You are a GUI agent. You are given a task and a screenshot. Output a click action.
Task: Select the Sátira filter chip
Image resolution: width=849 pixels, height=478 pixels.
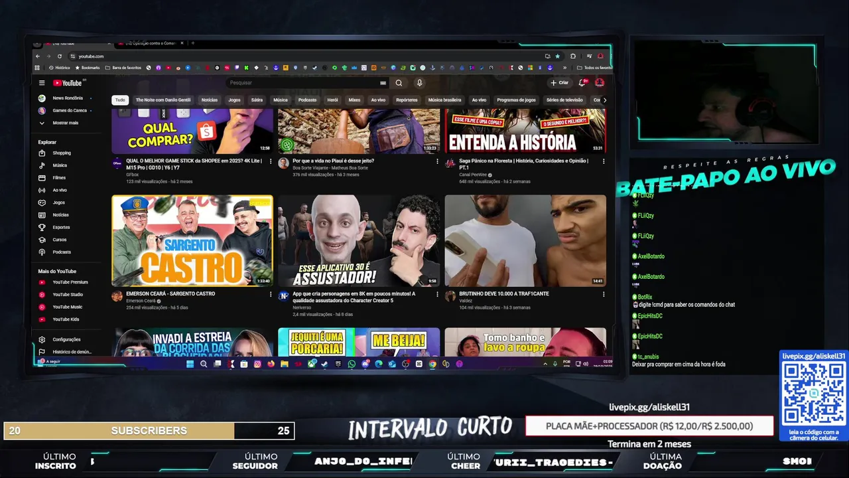[x=257, y=100]
